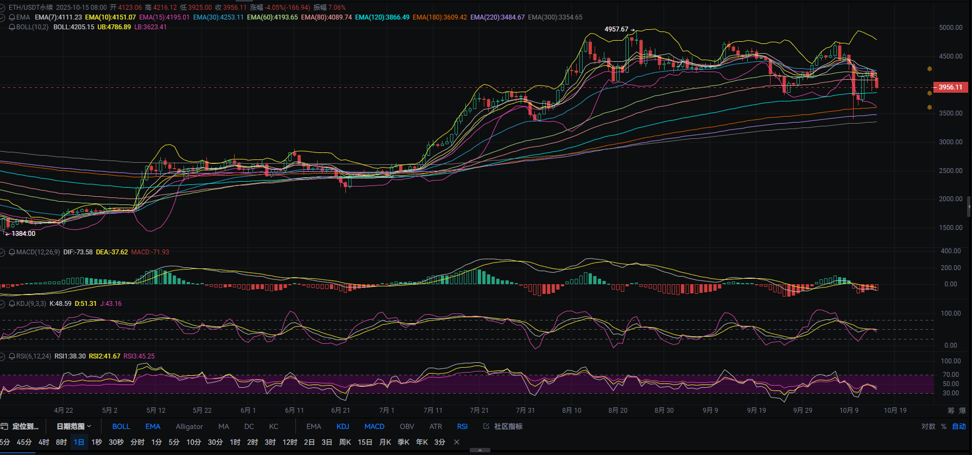Click the bell alert icon next to EMA
The width and height of the screenshot is (972, 455).
(12, 17)
